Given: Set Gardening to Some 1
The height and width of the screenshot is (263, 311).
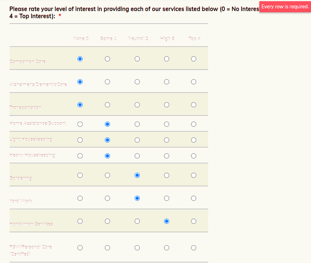Looking at the screenshot, I should coord(107,175).
